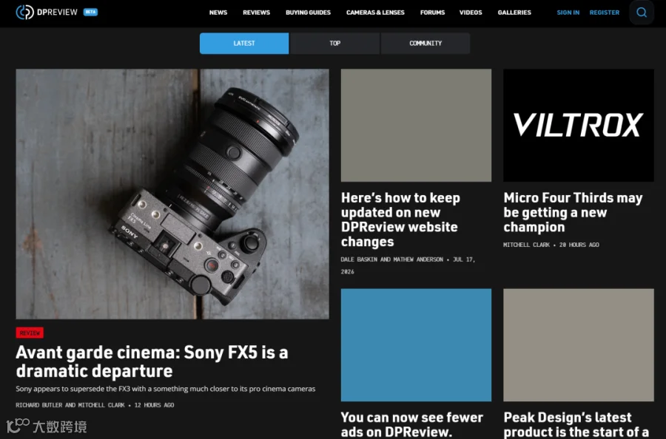666x439 pixels.
Task: Open the Videos section
Action: [471, 13]
